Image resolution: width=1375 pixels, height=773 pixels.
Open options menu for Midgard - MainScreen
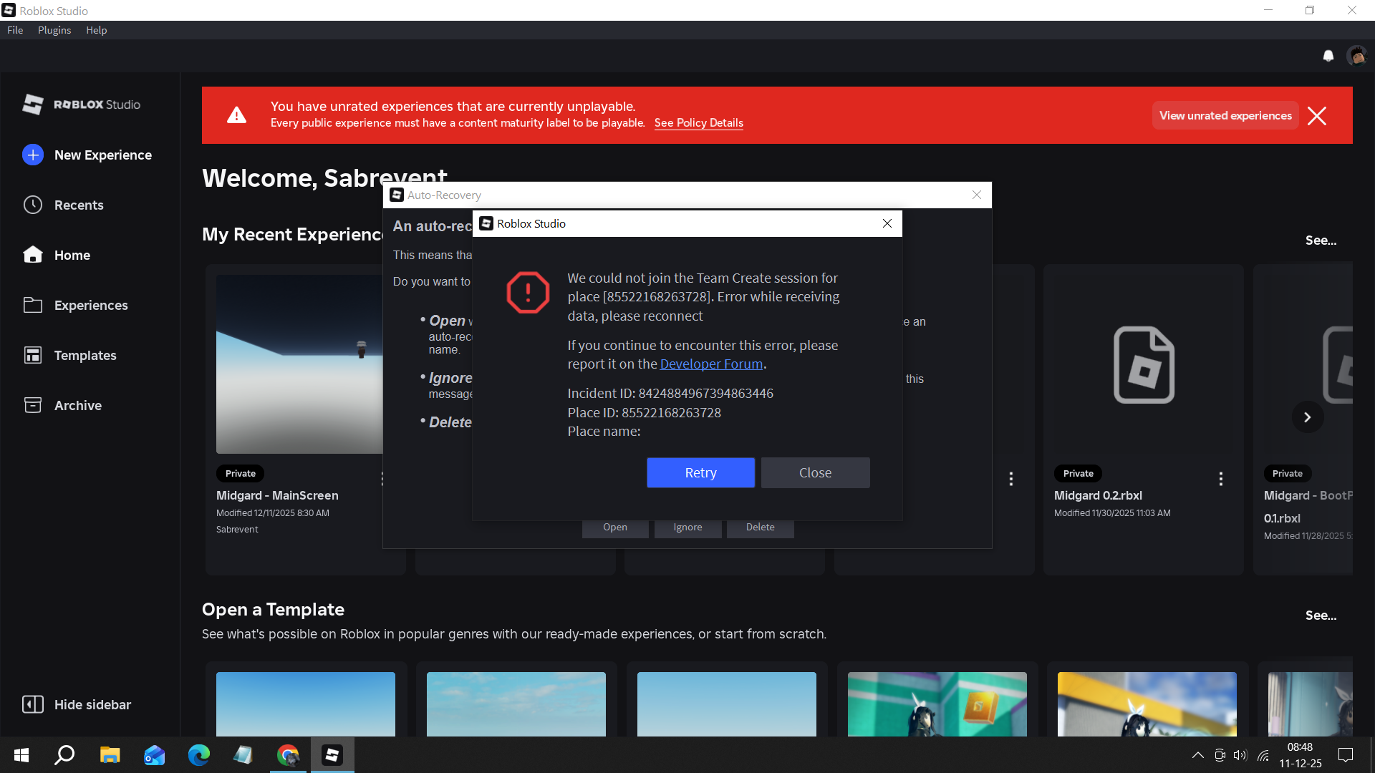click(384, 479)
